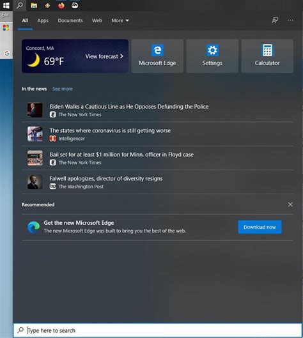
Task: Focus the Type here to search box
Action: pos(157,330)
